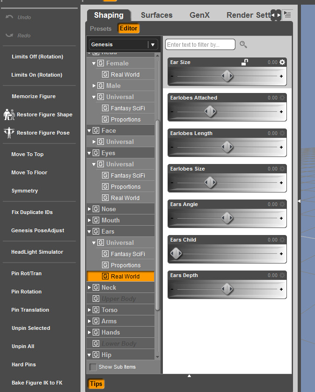
Task: Collapse the Ears tree group
Action: (89, 231)
